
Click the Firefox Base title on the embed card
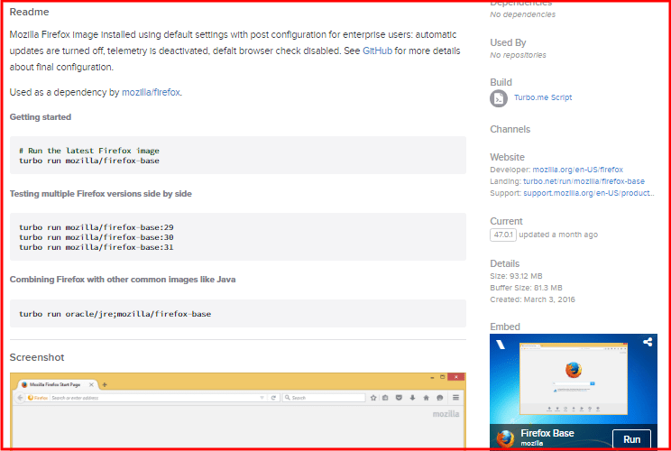547,433
